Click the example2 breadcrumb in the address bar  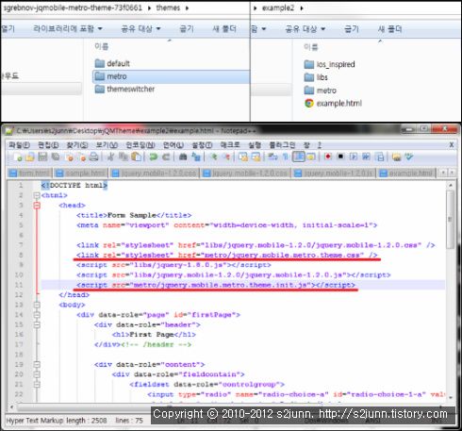pos(278,8)
